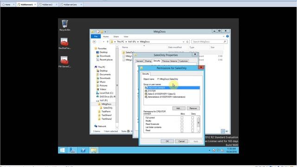Show hidden tray icons arrow

[x=209, y=150]
